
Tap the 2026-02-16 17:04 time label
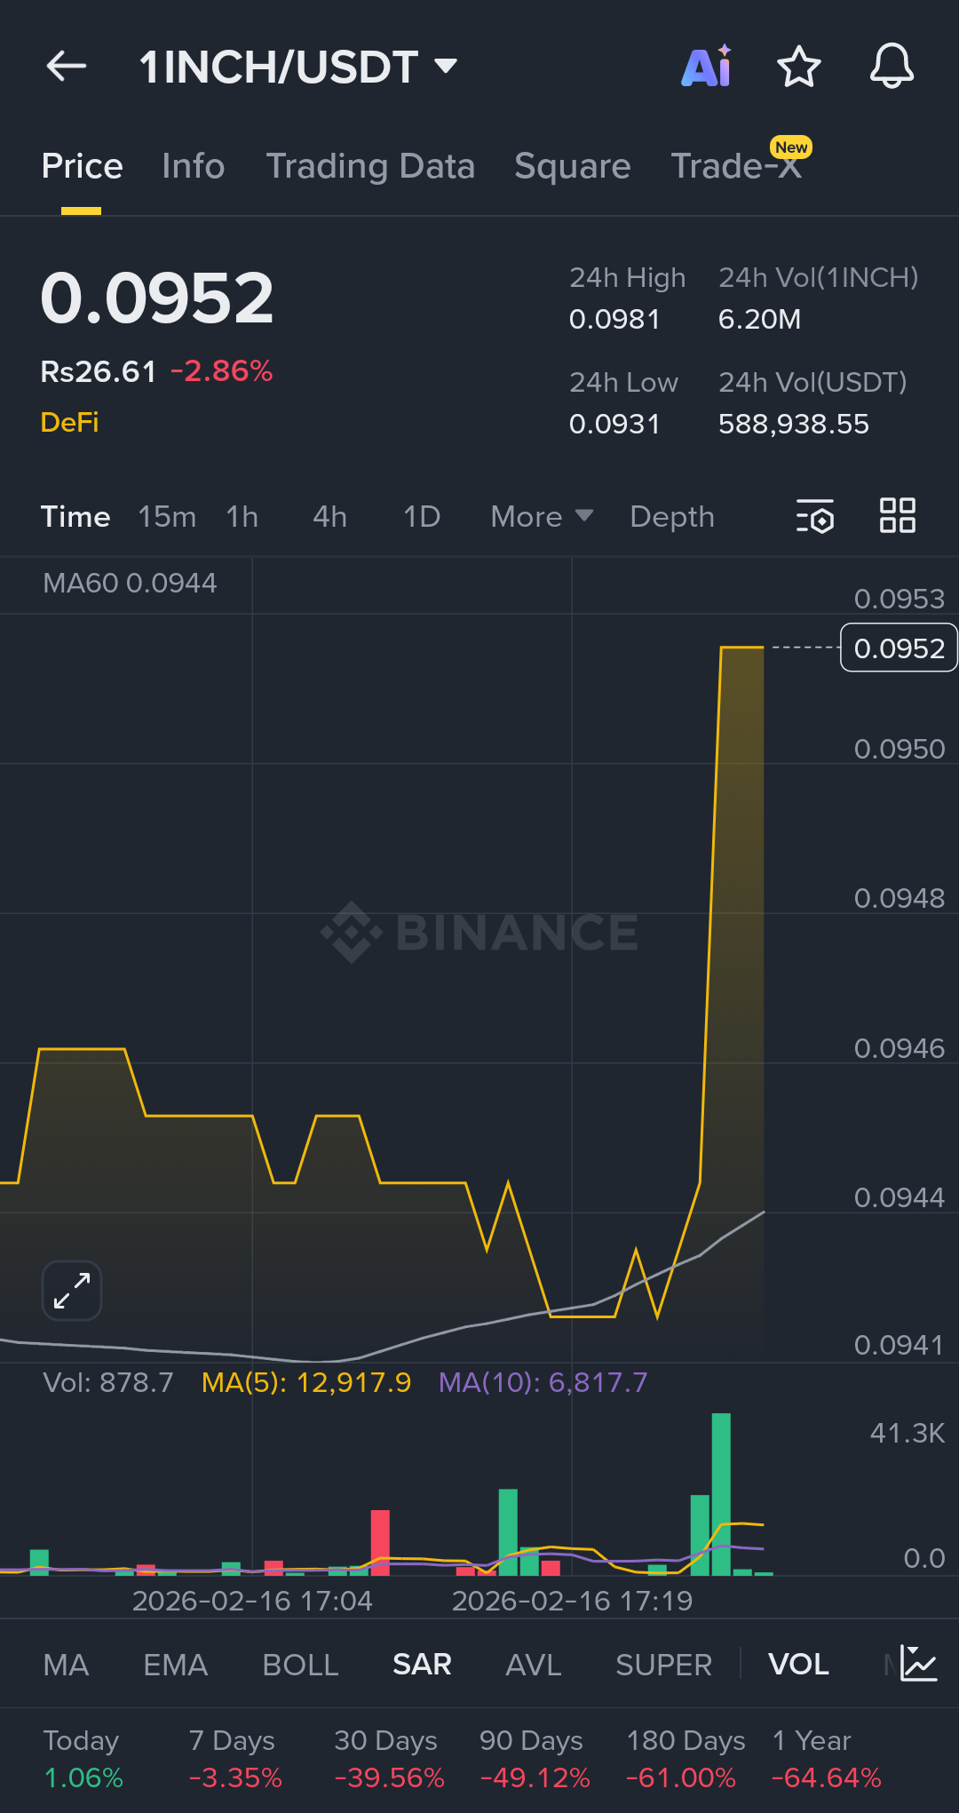click(x=252, y=1601)
